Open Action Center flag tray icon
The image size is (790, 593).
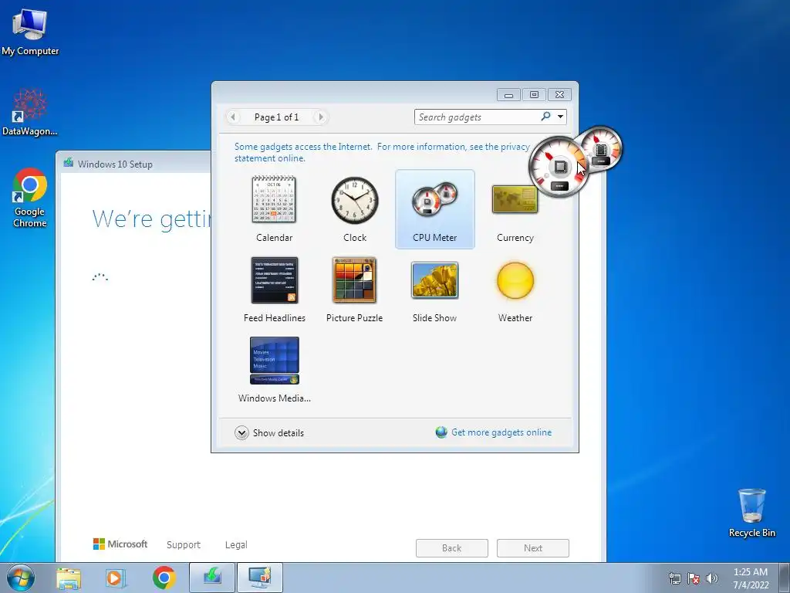[x=694, y=578]
